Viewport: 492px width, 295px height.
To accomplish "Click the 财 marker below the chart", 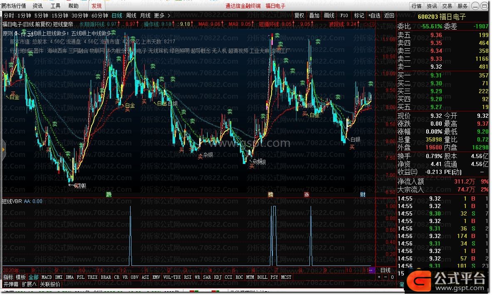I will pyautogui.click(x=363, y=195).
